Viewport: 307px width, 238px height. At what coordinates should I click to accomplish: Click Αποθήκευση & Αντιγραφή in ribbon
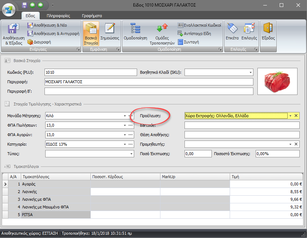pyautogui.click(x=53, y=34)
